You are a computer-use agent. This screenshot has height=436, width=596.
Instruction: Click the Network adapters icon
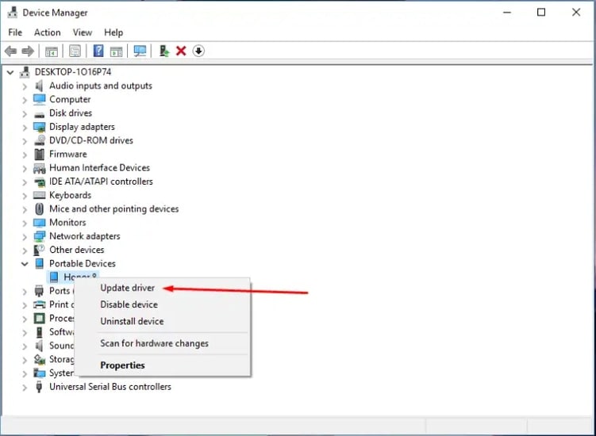pos(39,236)
